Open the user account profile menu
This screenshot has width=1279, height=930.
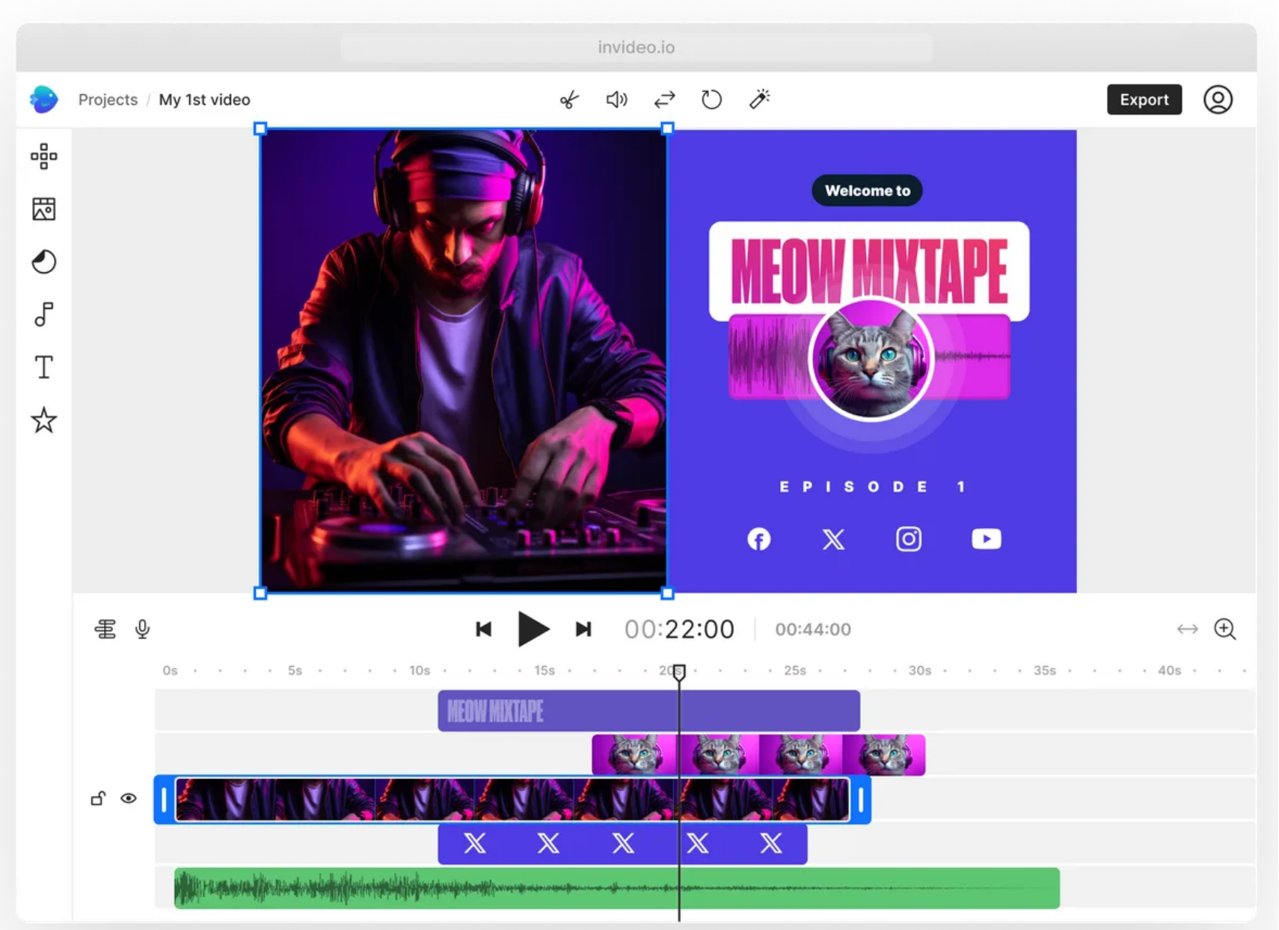pyautogui.click(x=1218, y=99)
